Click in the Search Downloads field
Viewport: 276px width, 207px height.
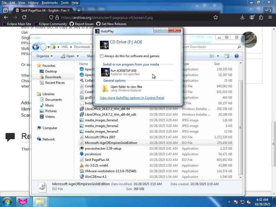pos(209,47)
